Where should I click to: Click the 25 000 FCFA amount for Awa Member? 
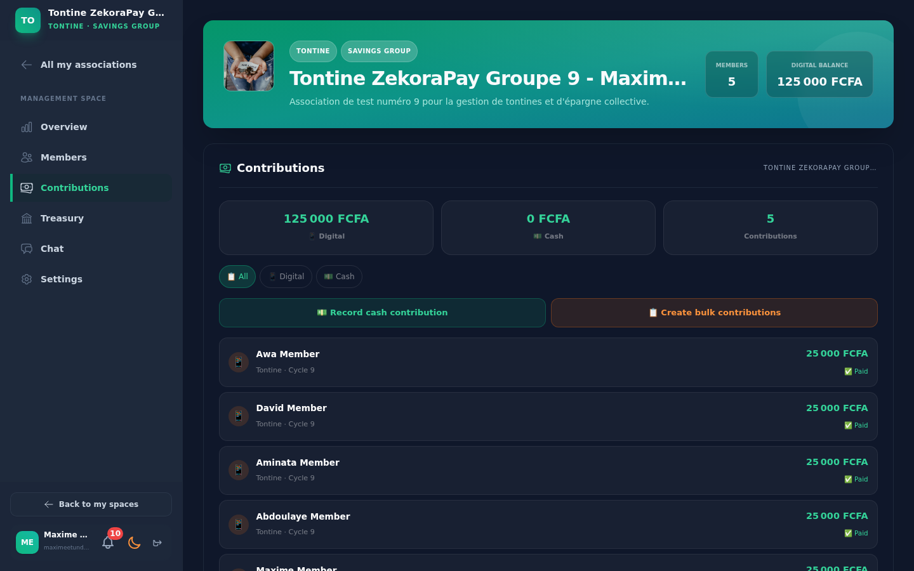(837, 353)
